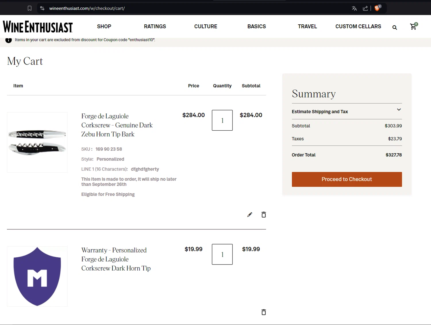Screen dimensions: 431x325
Task: Open the RATINGS menu
Action: click(x=155, y=26)
